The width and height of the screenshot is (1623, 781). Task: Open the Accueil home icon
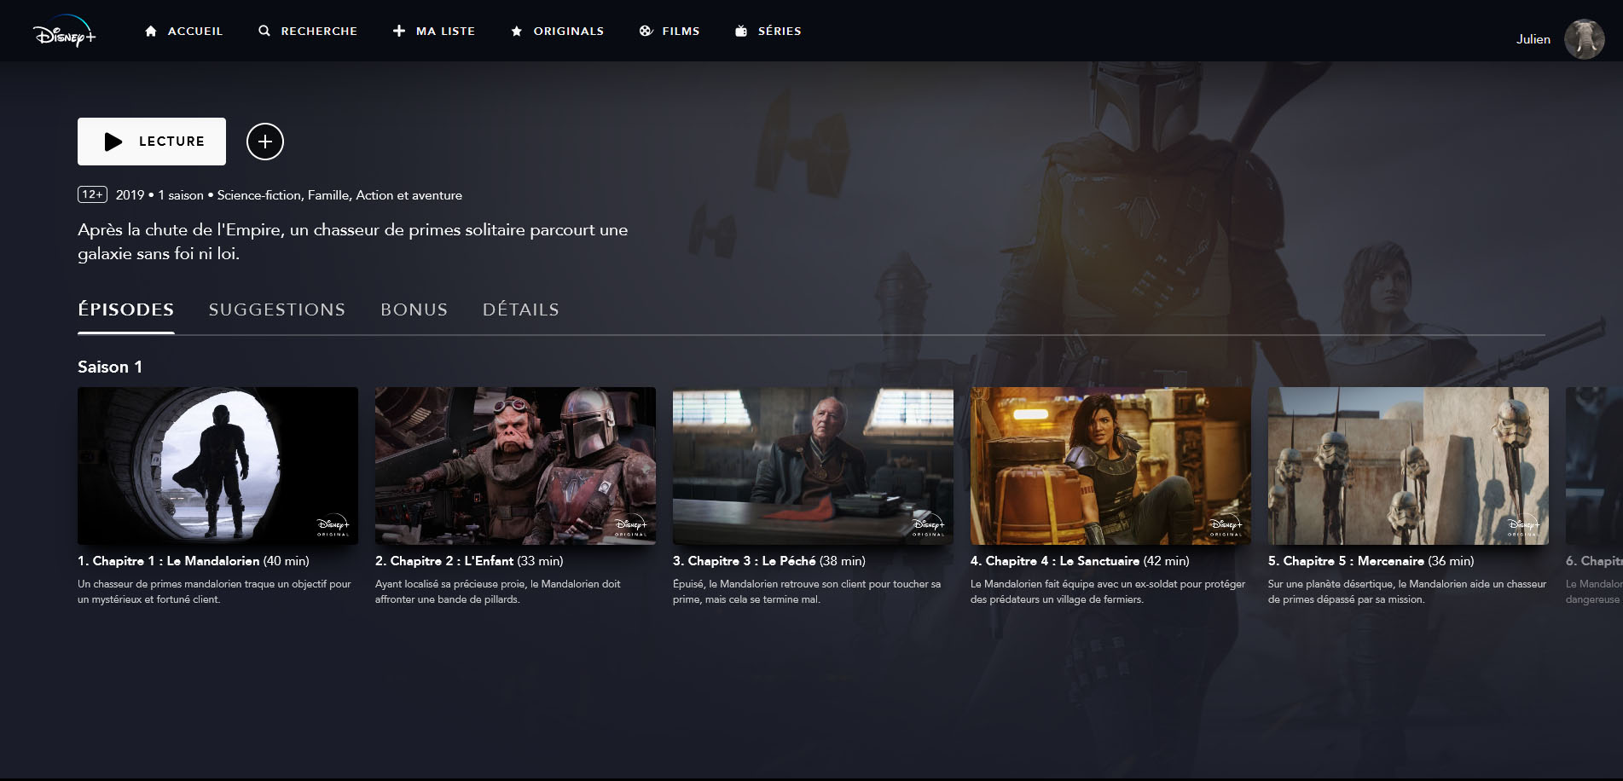point(151,31)
